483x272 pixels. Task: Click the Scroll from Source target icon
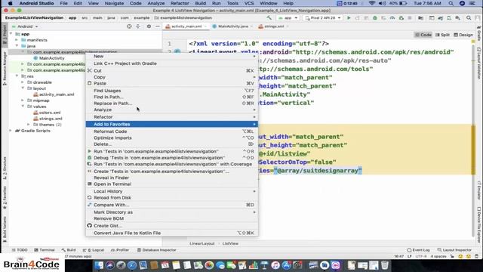click(129, 26)
